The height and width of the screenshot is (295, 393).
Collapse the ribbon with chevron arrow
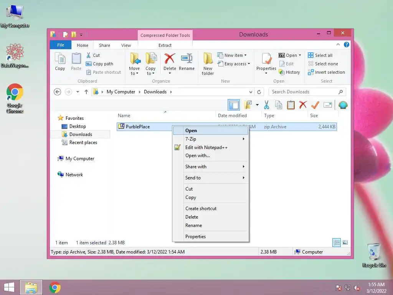point(338,45)
